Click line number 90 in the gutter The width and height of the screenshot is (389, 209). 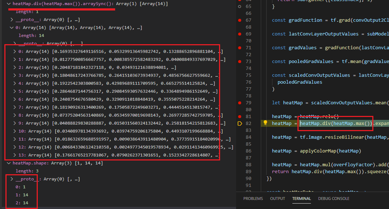pos(248,179)
